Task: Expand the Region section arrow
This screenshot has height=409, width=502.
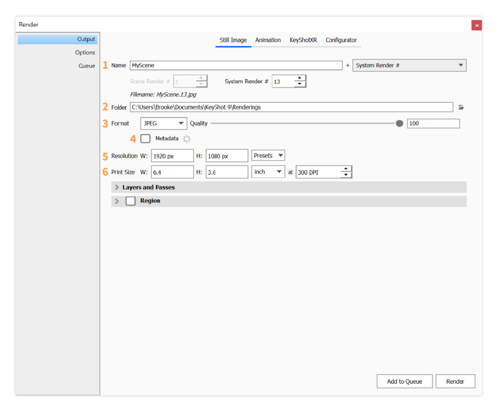Action: pyautogui.click(x=117, y=201)
